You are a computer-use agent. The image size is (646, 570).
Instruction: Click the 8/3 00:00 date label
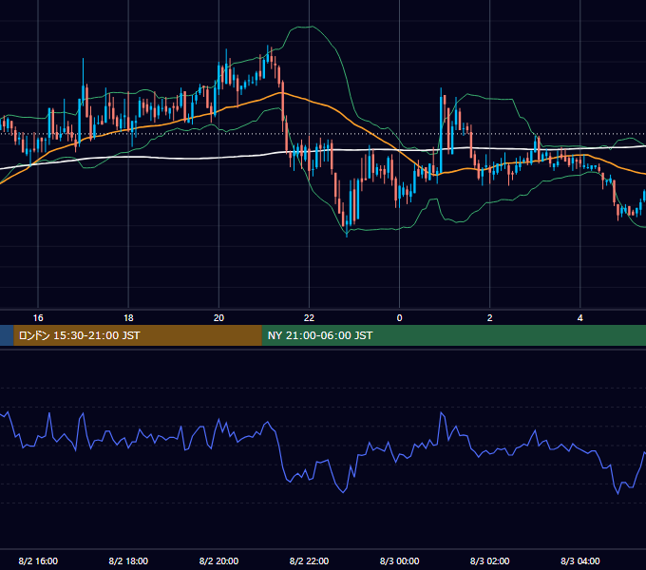tap(399, 560)
